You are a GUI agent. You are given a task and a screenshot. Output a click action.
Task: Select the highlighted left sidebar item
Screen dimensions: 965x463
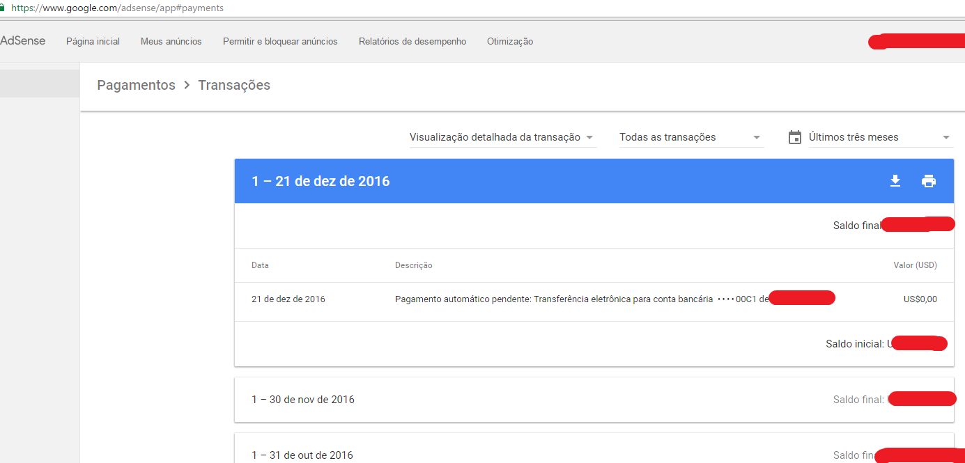coord(40,84)
